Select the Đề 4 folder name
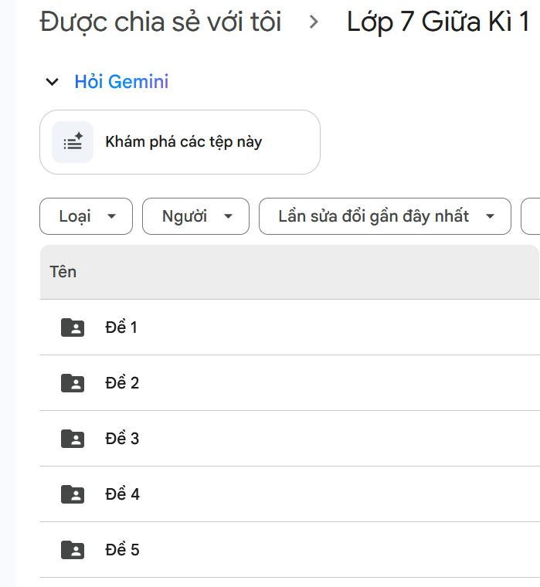This screenshot has height=587, width=540. pyautogui.click(x=122, y=494)
